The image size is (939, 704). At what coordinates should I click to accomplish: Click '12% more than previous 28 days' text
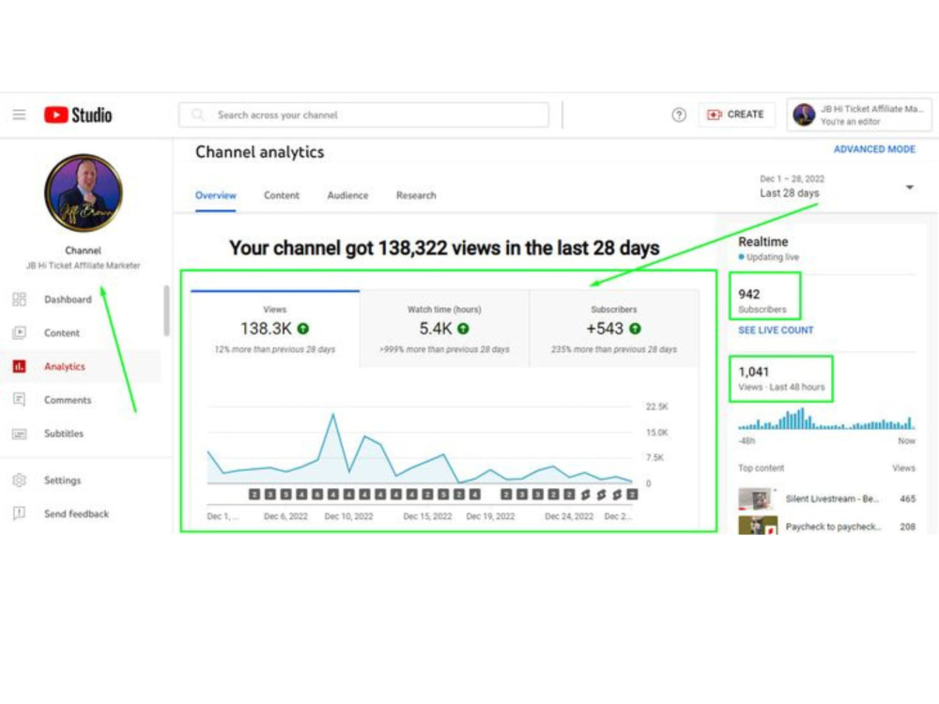click(275, 349)
